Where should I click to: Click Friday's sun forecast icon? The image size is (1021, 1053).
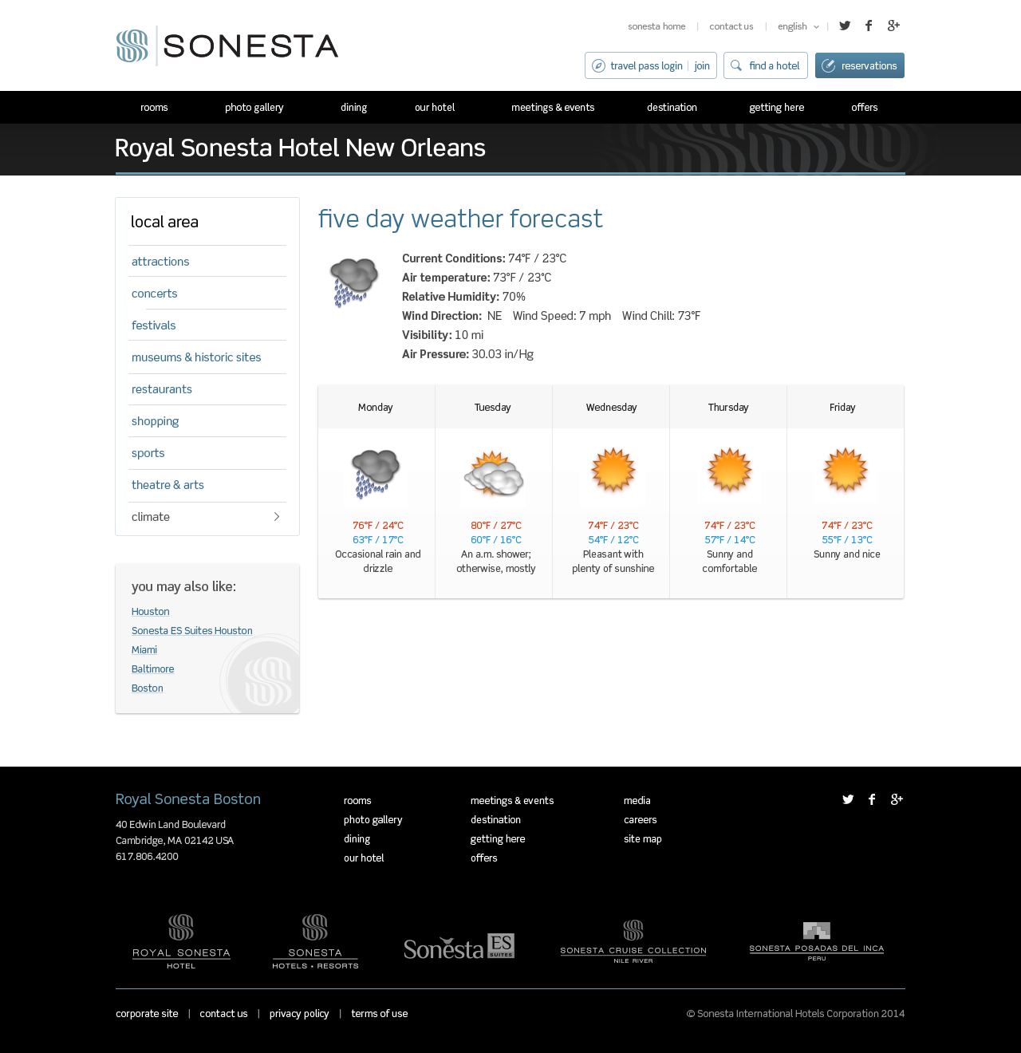(846, 470)
